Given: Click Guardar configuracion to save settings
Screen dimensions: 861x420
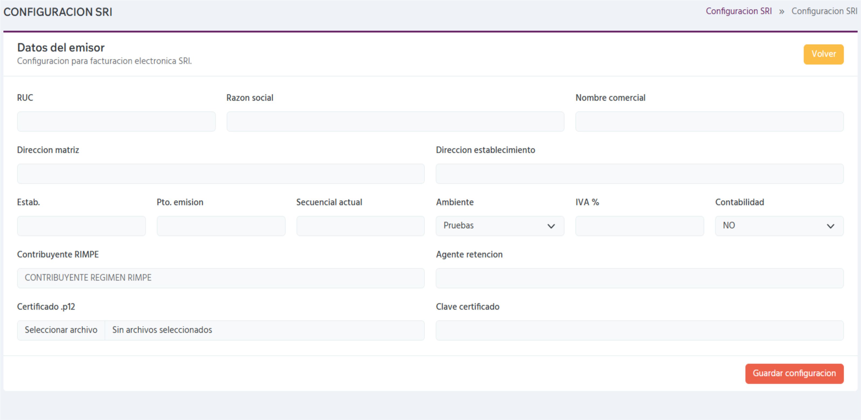Looking at the screenshot, I should (794, 373).
